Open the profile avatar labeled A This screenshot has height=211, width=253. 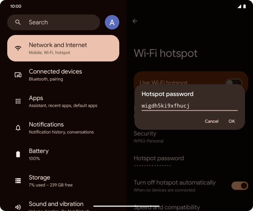click(x=112, y=22)
